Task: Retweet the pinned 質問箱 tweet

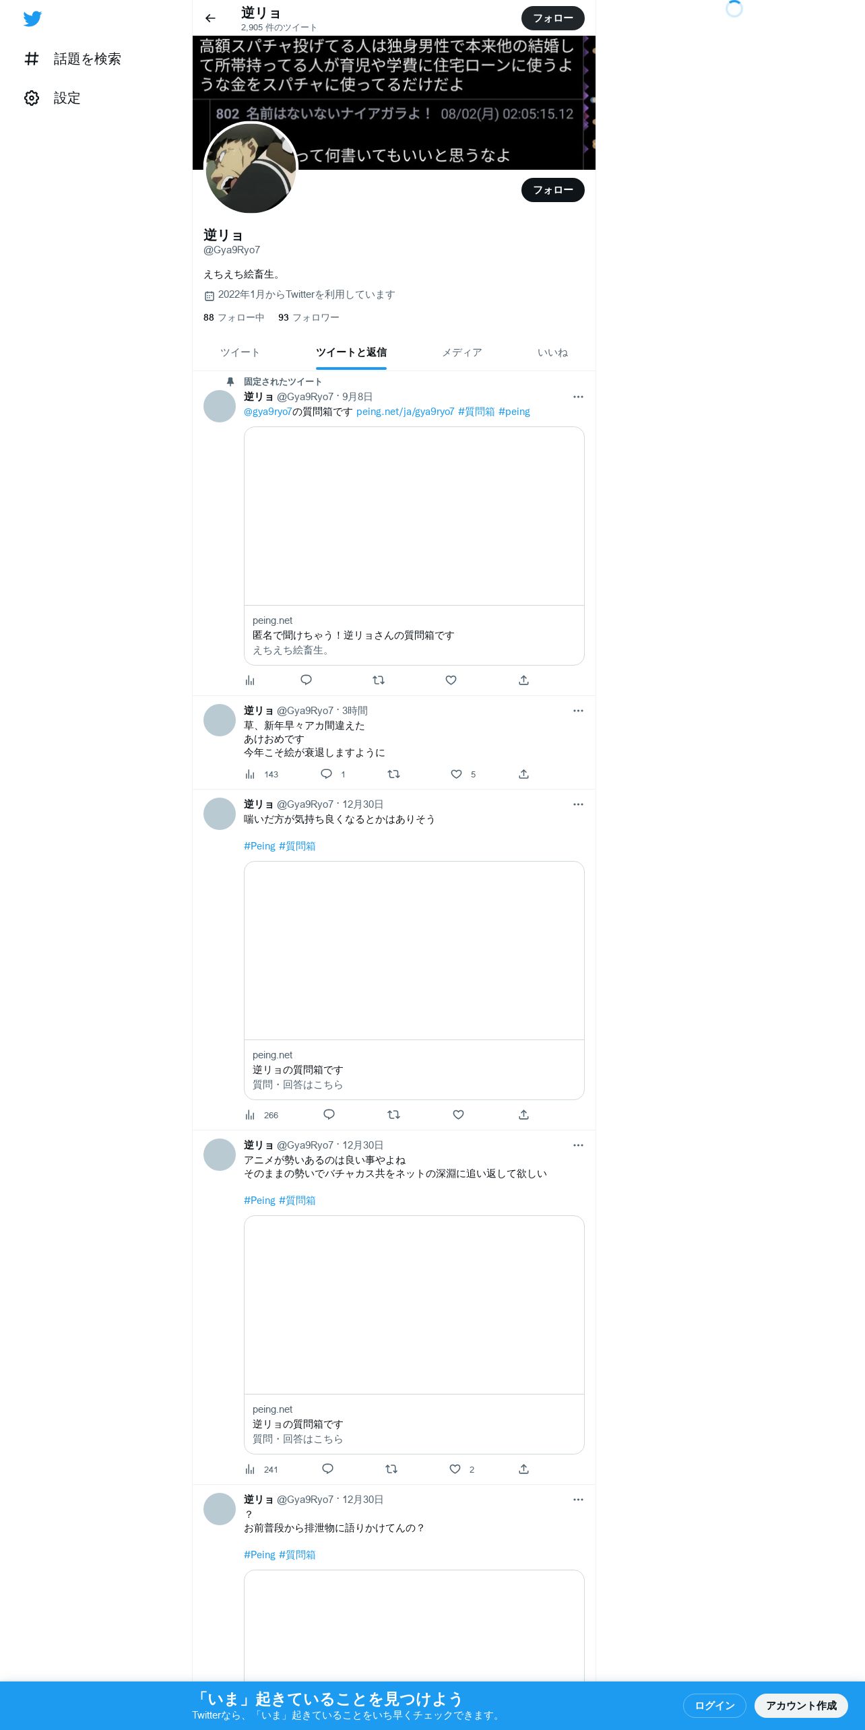Action: point(379,680)
